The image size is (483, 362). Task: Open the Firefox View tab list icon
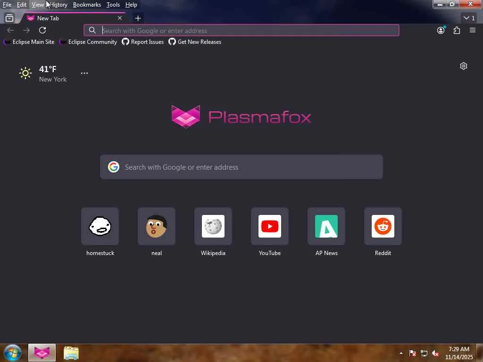tap(9, 18)
